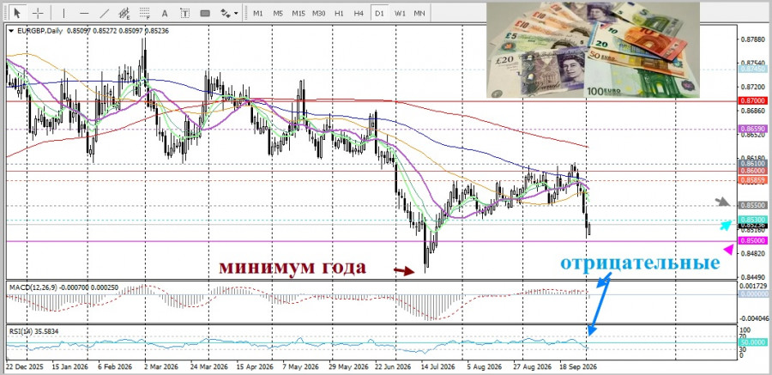The image size is (772, 375).
Task: Click the 0.87880 price scale value
Action: pos(753,39)
